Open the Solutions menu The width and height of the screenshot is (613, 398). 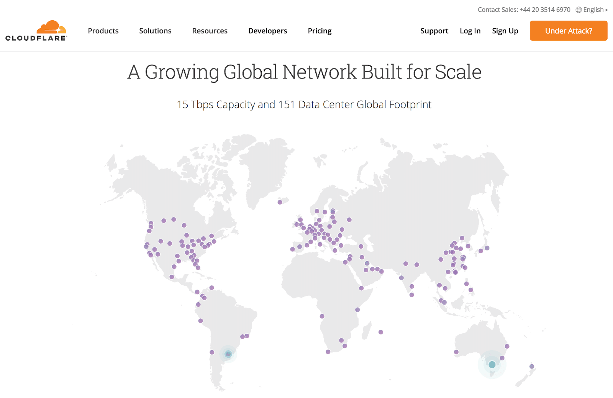pos(155,31)
